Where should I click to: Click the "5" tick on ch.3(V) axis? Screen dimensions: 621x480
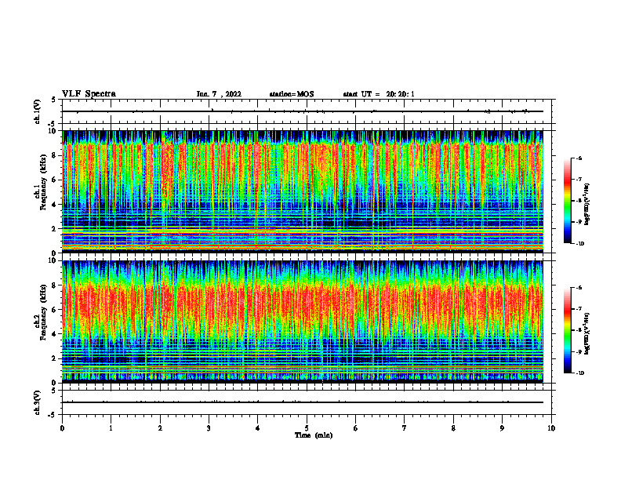(53, 391)
